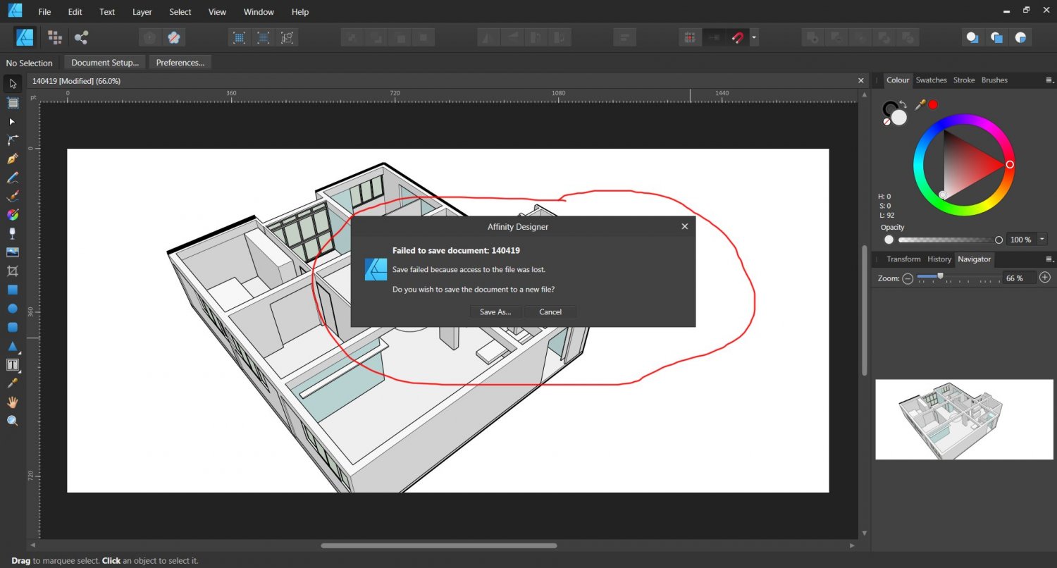Toggle snapping magnet icon

[x=738, y=37]
